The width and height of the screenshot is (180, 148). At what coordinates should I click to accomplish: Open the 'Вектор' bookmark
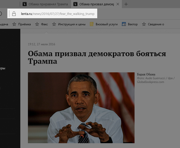pos(132,24)
